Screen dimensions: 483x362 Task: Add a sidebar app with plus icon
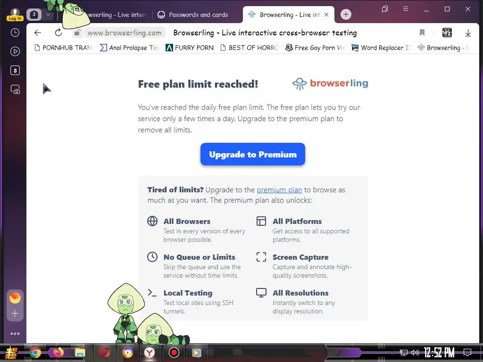click(15, 313)
